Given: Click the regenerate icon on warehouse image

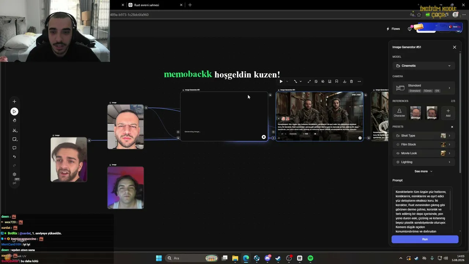Looking at the screenshot, I should [360, 138].
